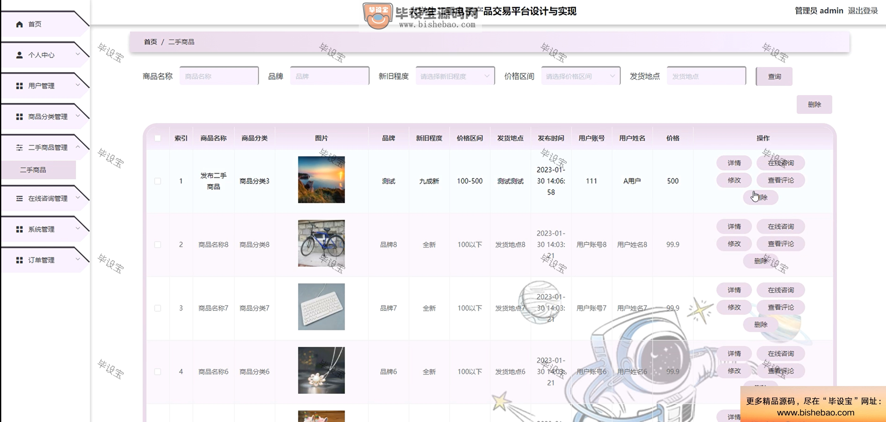Screen dimensions: 886x422
Task: Click the grid icon beside 订单管理
Action: (20, 260)
